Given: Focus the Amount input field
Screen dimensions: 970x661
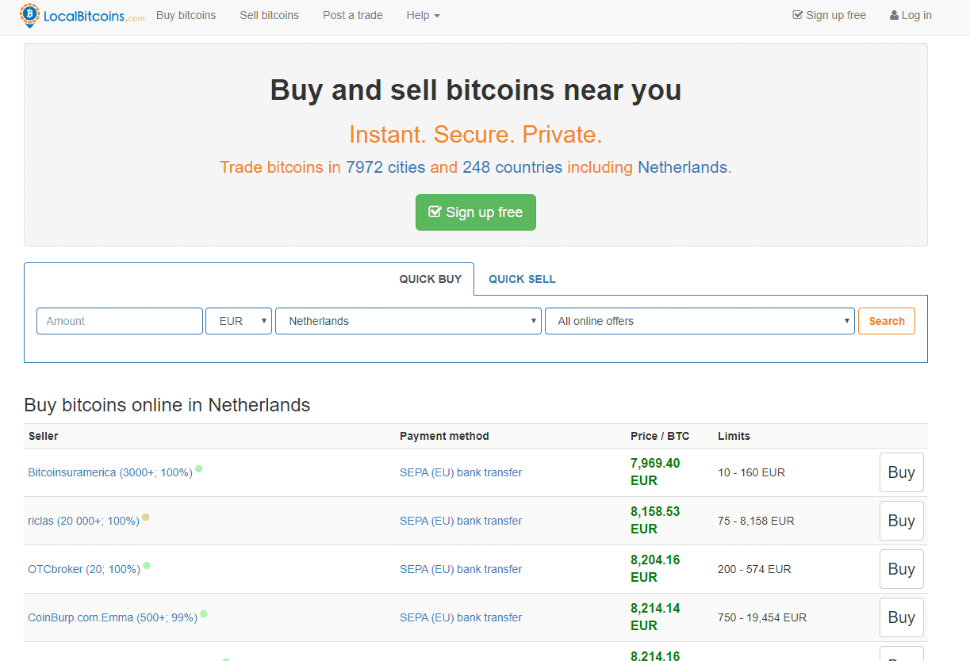Looking at the screenshot, I should pyautogui.click(x=120, y=321).
